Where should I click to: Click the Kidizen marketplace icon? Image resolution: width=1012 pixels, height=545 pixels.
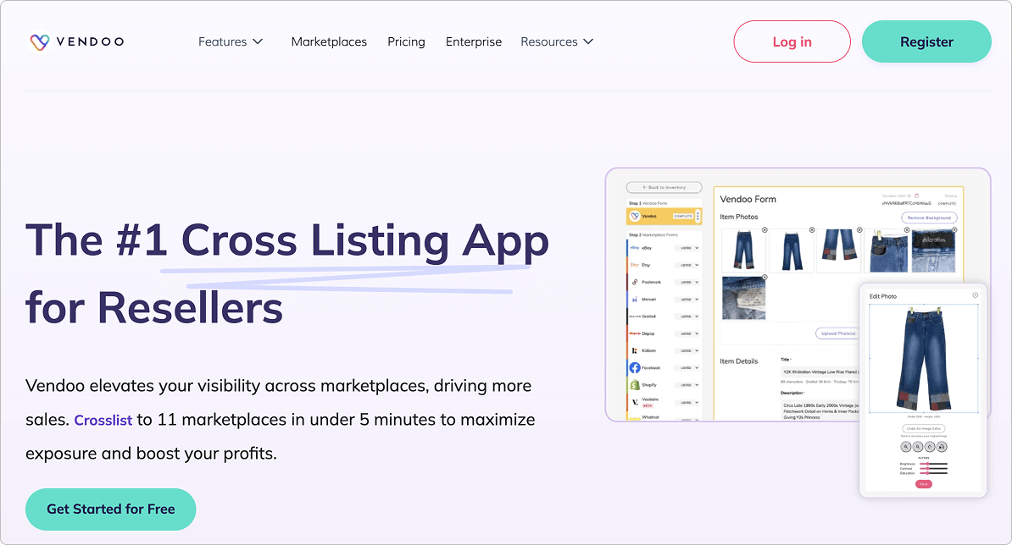(635, 350)
